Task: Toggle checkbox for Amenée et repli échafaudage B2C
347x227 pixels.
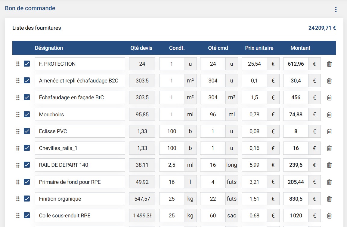Action: 27,81
